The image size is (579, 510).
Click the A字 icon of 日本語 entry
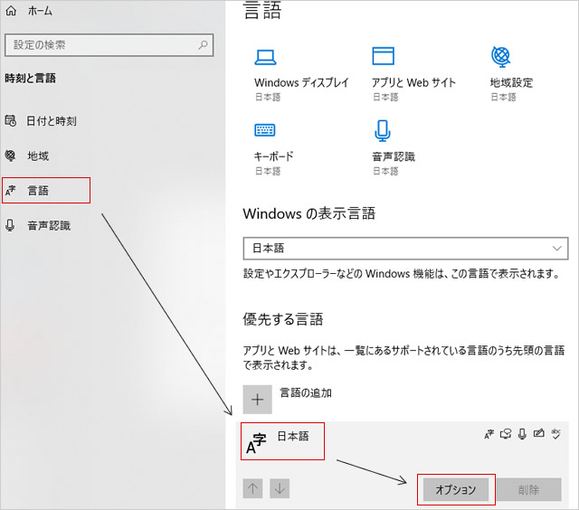(256, 444)
